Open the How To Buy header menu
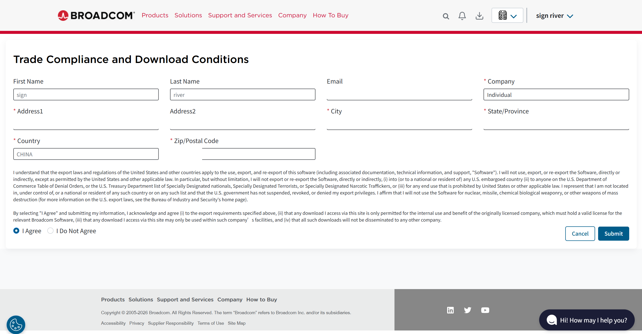This screenshot has height=334, width=642. (x=331, y=15)
